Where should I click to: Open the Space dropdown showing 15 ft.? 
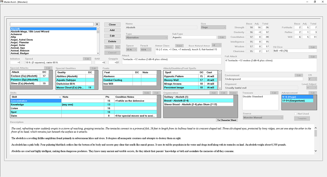(131, 50)
